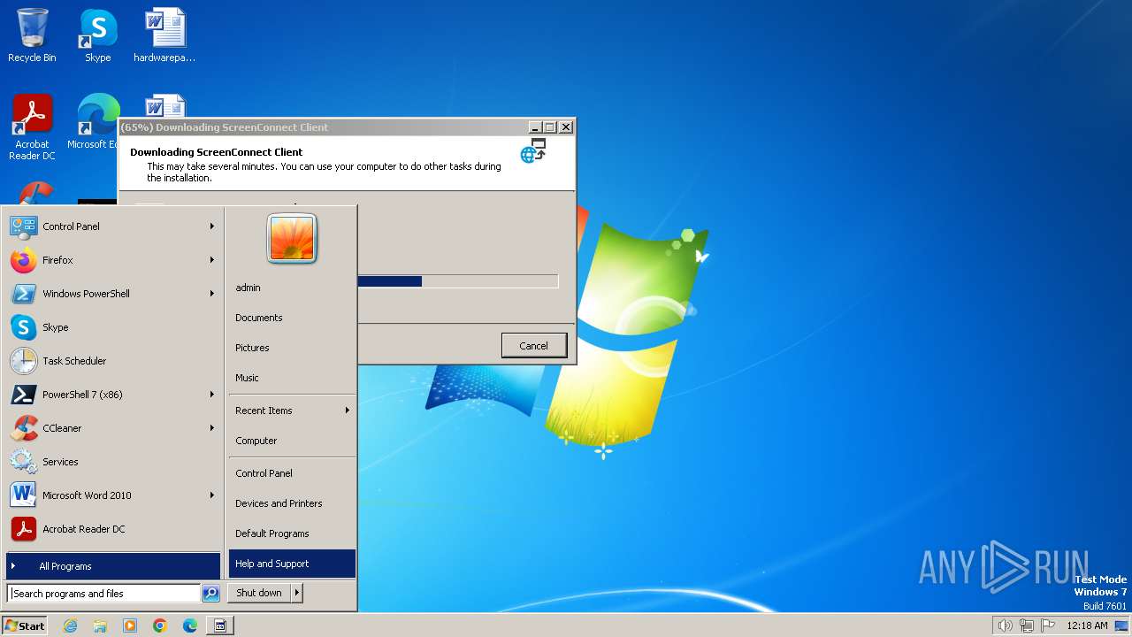1132x637 pixels.
Task: Expand the CCleaner jump list arrow
Action: point(212,428)
